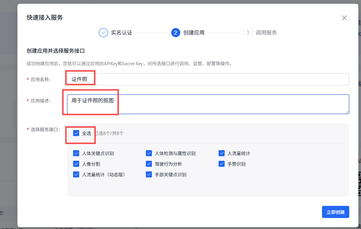Click the 调用服务 step label
Image resolution: width=361 pixels, height=229 pixels.
click(266, 33)
